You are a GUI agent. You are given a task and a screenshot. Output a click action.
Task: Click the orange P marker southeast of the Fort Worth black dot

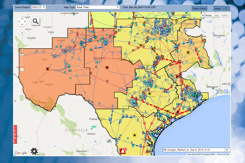[154, 48]
